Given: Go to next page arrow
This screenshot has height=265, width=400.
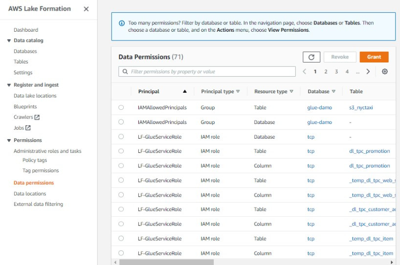Looking at the screenshot, I should [x=368, y=72].
